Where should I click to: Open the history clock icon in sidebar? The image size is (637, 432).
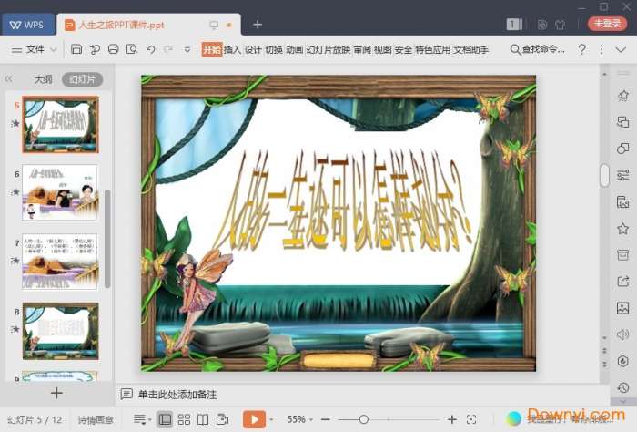[622, 387]
